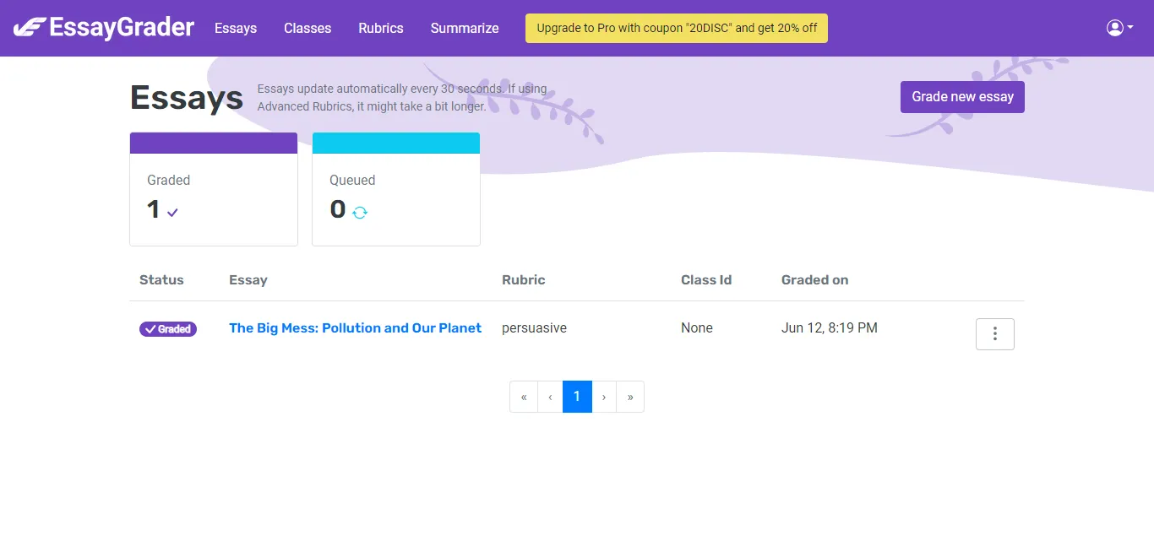Click the Grade new essay button
Image resolution: width=1154 pixels, height=541 pixels.
(962, 97)
